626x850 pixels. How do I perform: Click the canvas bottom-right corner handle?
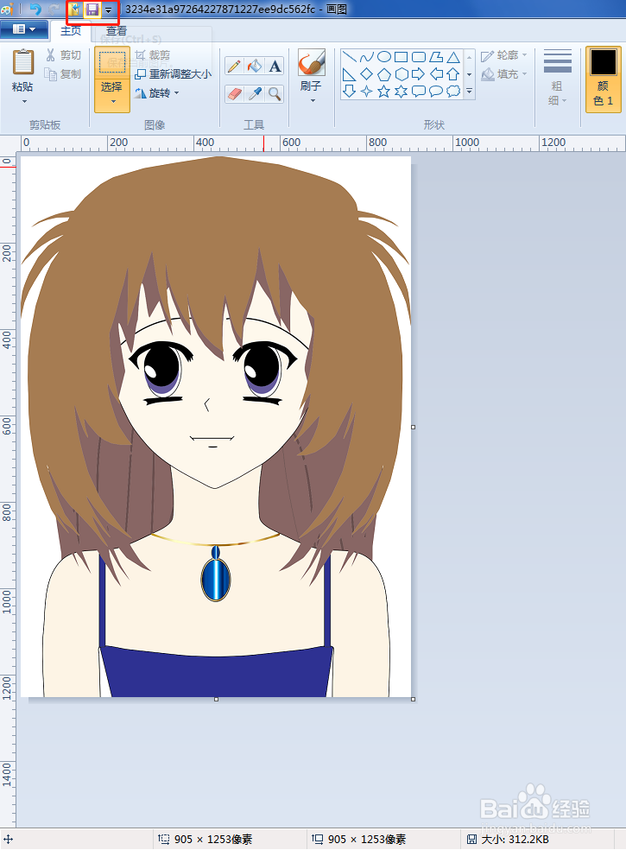click(413, 700)
